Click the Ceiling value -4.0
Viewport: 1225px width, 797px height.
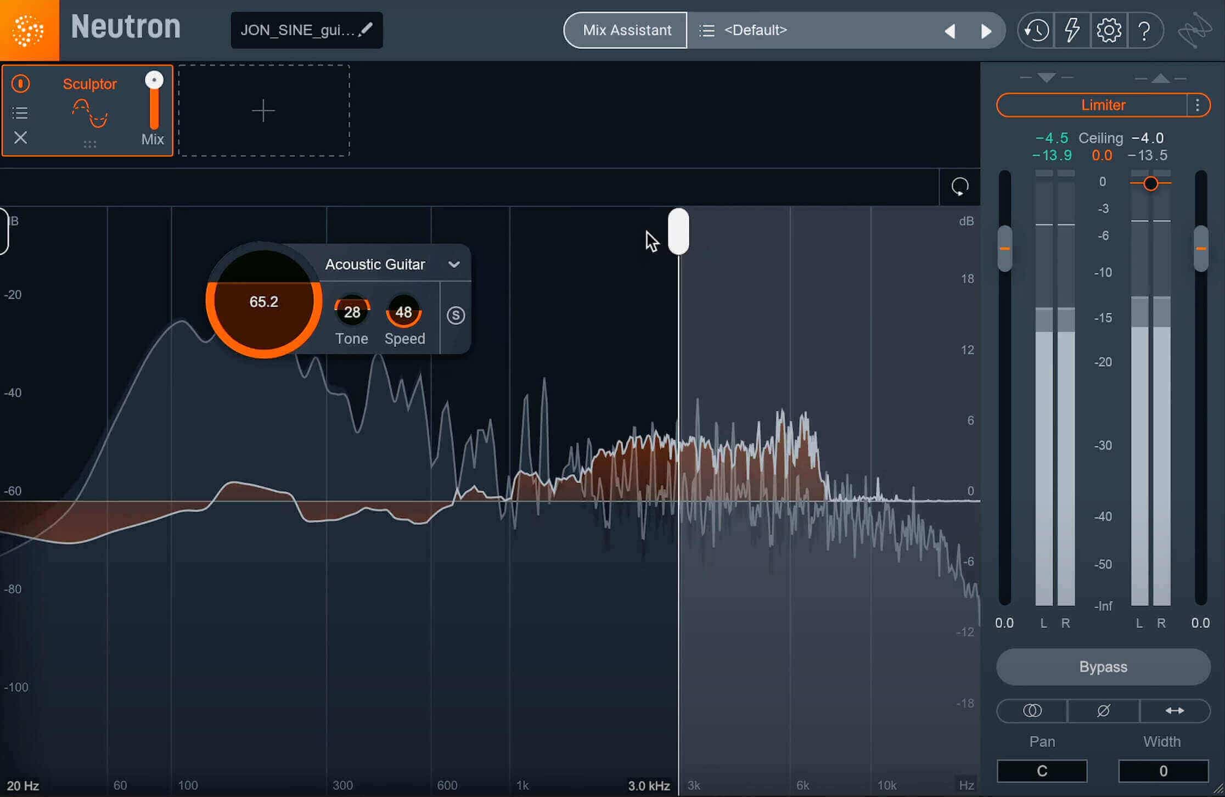(1148, 138)
